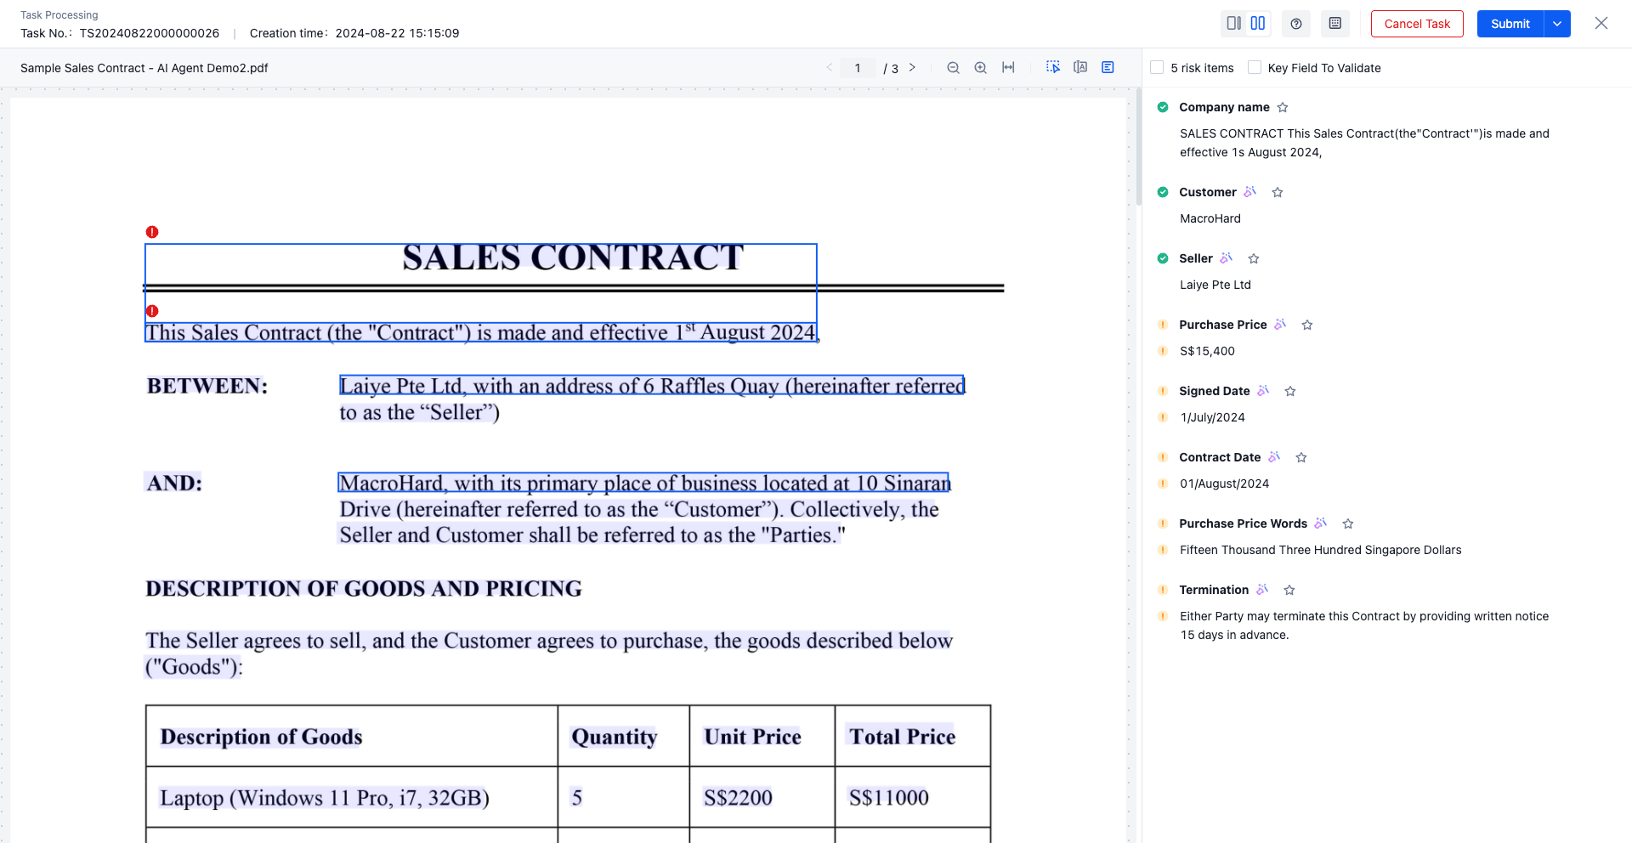Zoom out of the PDF document
This screenshot has width=1632, height=843.
click(x=954, y=68)
